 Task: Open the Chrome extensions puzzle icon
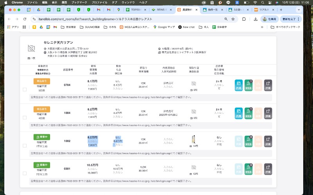(x=244, y=19)
